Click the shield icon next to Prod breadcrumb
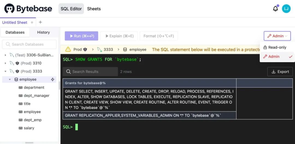The image size is (295, 144). (x=85, y=50)
